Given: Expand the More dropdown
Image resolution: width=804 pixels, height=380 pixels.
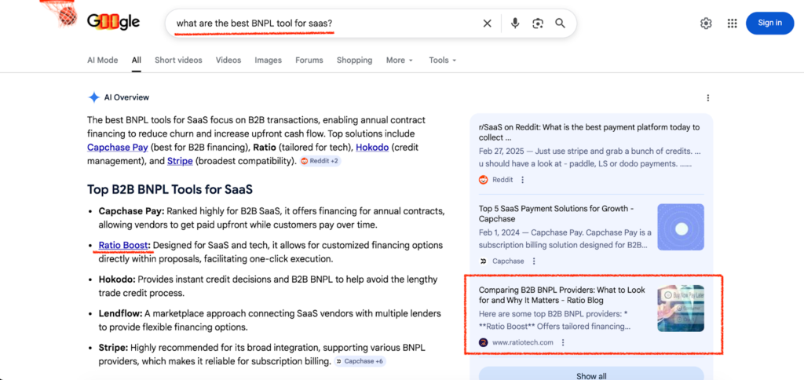Looking at the screenshot, I should click(400, 60).
